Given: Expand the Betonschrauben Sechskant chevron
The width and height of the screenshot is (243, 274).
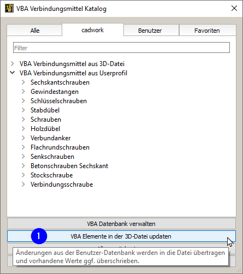Looking at the screenshot, I should pos(23,166).
